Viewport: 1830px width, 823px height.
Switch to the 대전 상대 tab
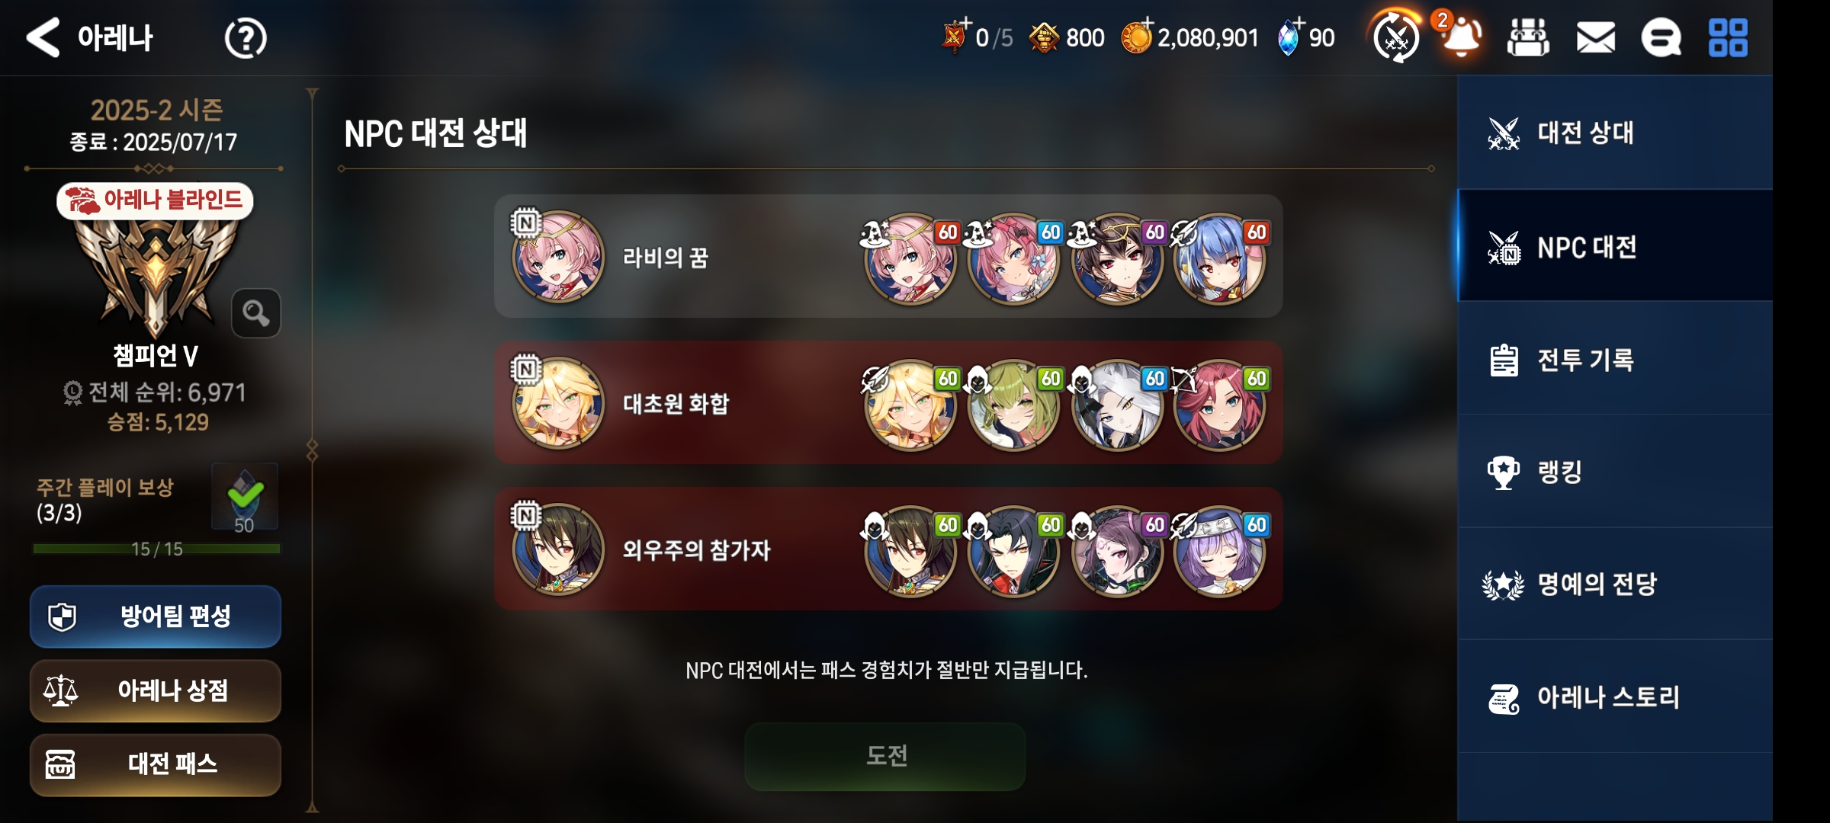(1615, 133)
